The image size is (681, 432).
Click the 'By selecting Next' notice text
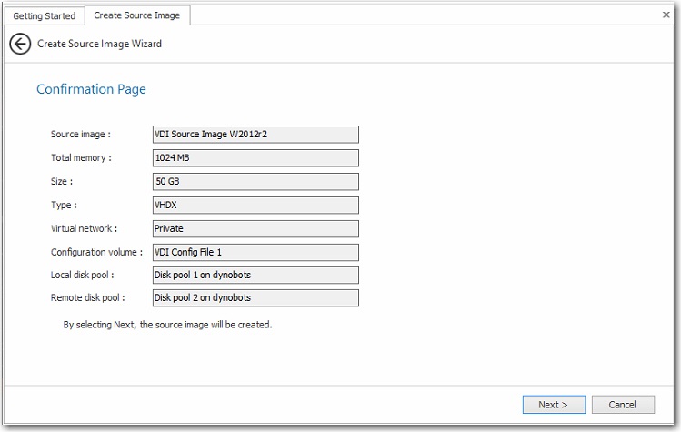[x=167, y=324]
